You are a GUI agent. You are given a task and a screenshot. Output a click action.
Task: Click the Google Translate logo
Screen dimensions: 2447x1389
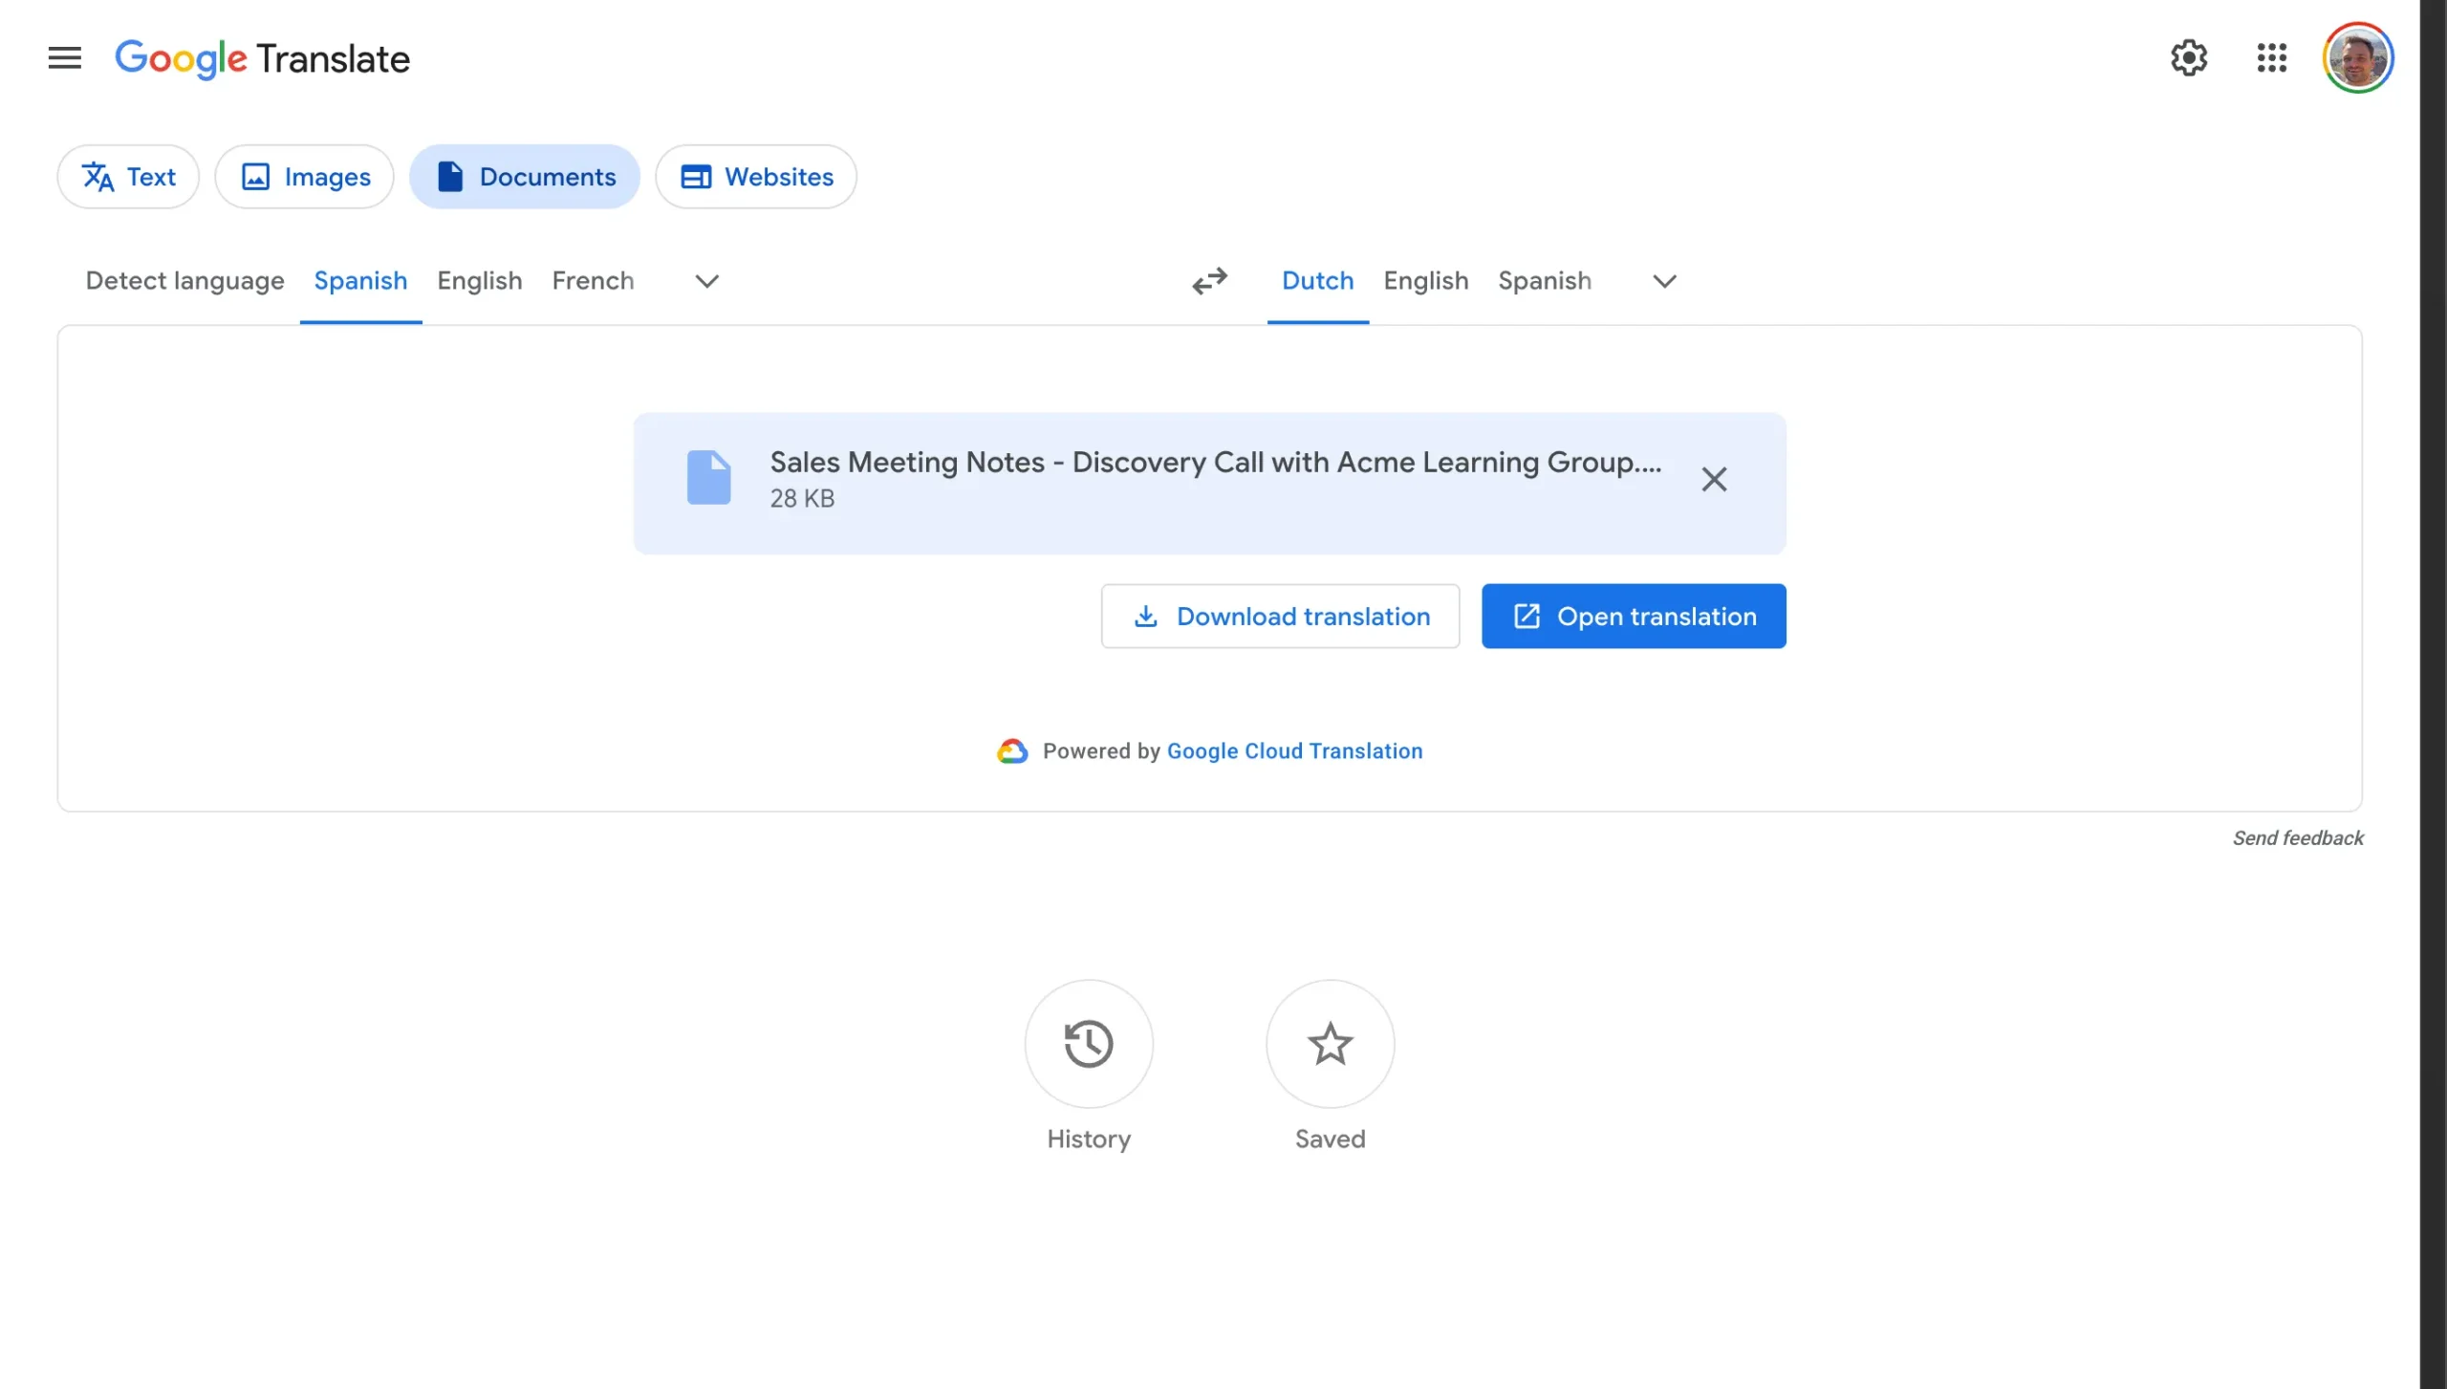262,59
